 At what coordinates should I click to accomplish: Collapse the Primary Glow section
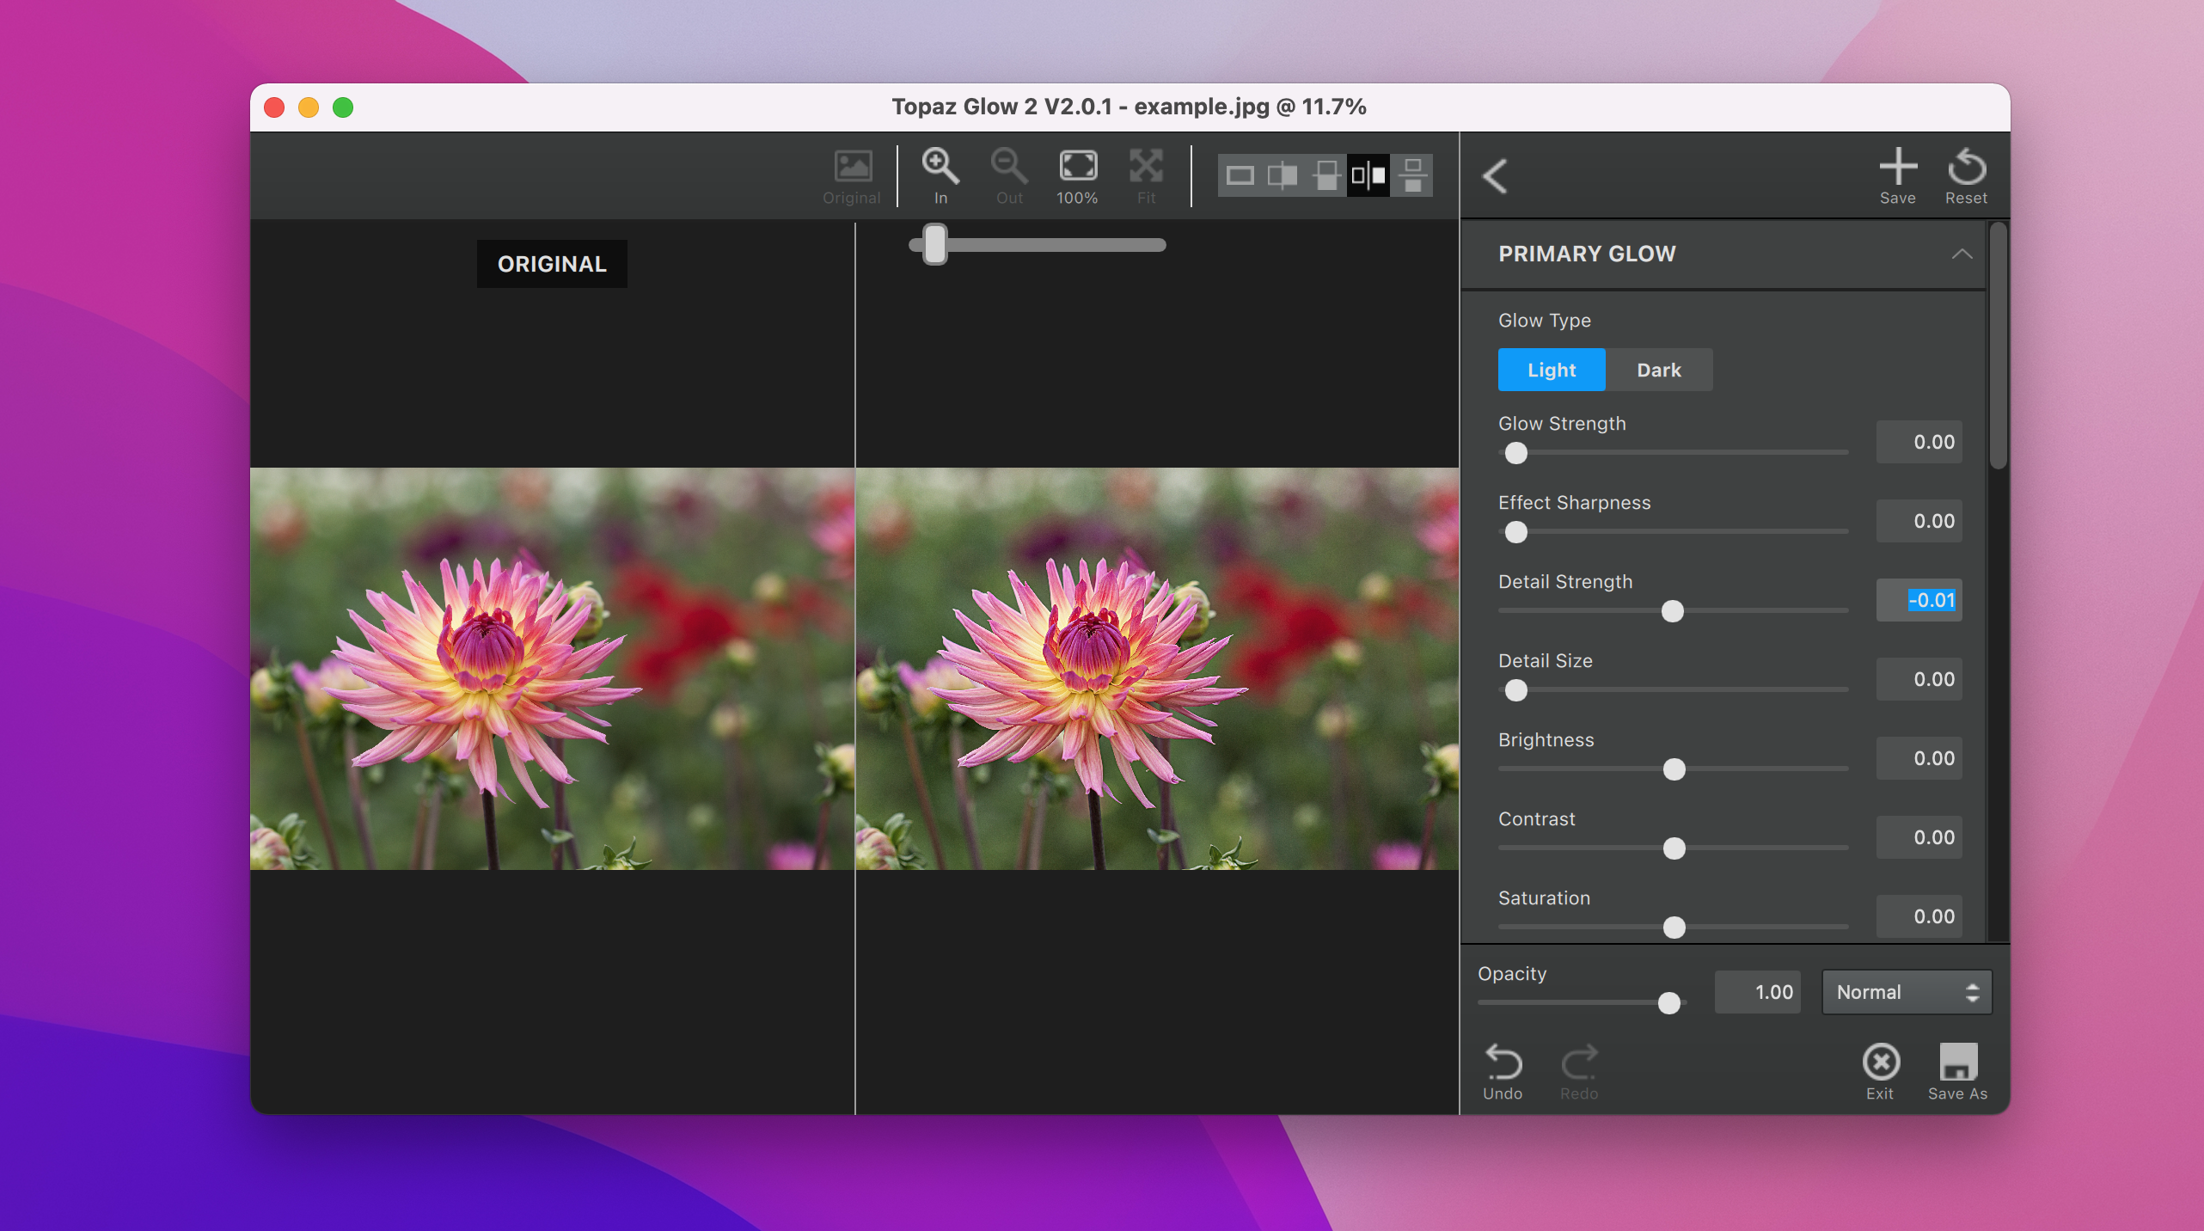1961,254
